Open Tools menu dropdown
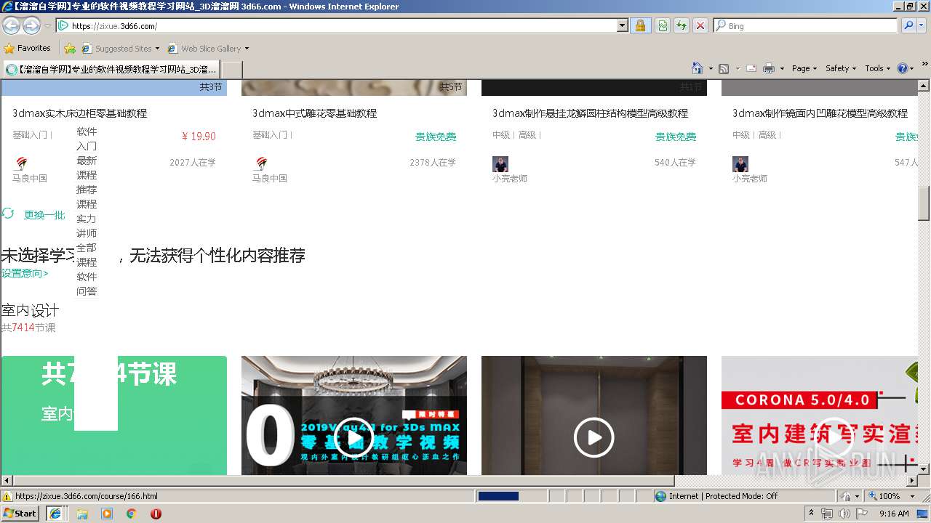This screenshot has height=523, width=931. [x=877, y=68]
